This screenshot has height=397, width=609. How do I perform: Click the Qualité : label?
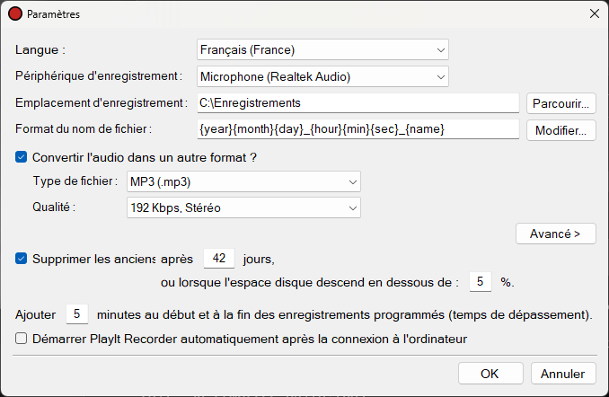[x=54, y=207]
